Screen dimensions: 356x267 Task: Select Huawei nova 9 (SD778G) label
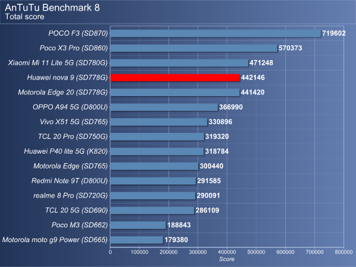pyautogui.click(x=67, y=78)
